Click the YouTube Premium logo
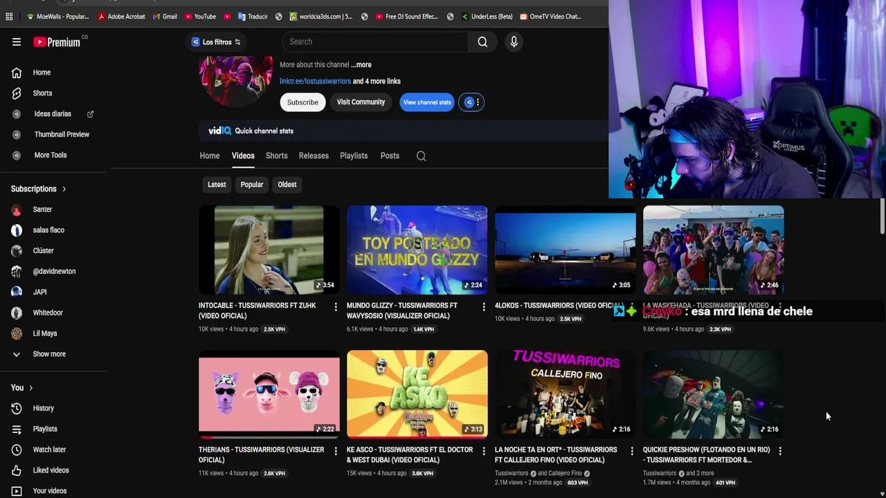This screenshot has width=886, height=498. pos(57,42)
